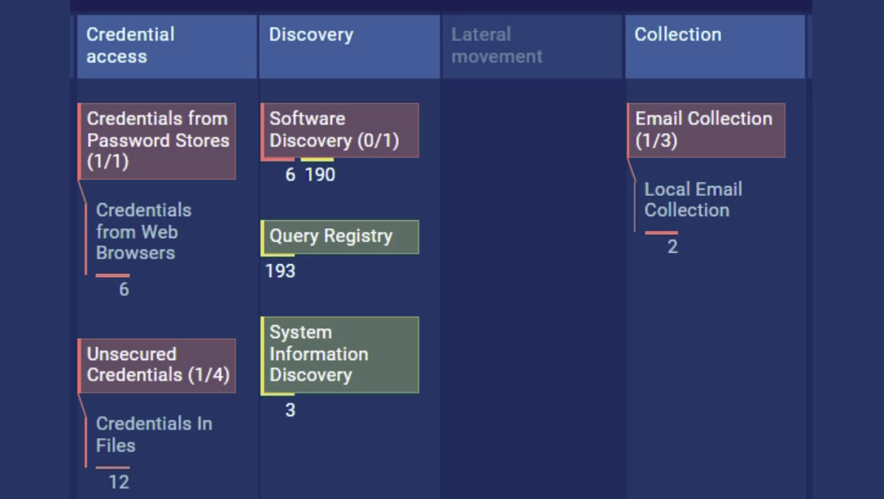This screenshot has height=499, width=884.
Task: Select Local Email Collection sub-technique
Action: tap(693, 200)
